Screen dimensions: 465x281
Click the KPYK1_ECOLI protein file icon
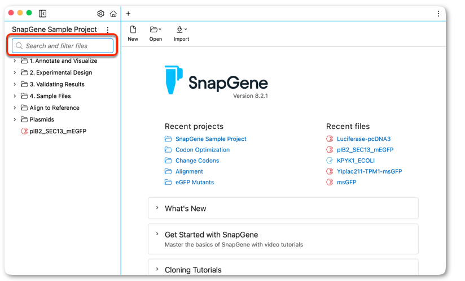coord(330,161)
